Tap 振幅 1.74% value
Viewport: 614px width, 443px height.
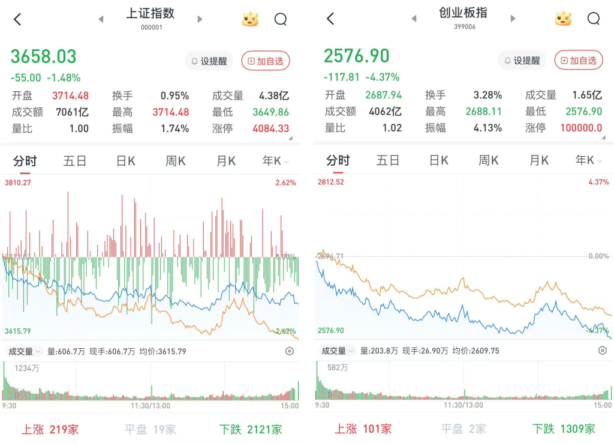174,128
